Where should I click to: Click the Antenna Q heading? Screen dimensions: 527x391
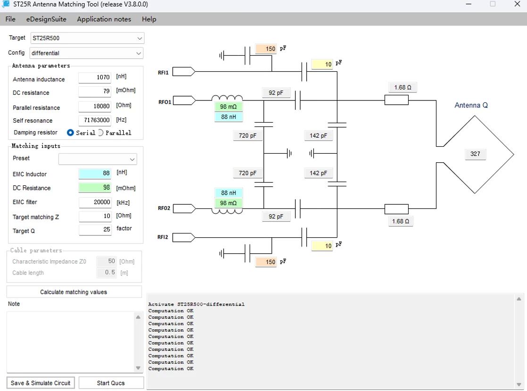click(471, 105)
